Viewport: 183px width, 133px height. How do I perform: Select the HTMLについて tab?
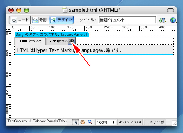30,41
